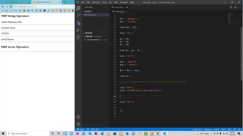The image size is (243, 136).
Task: Open the Extensions view in activity bar
Action: [79, 37]
